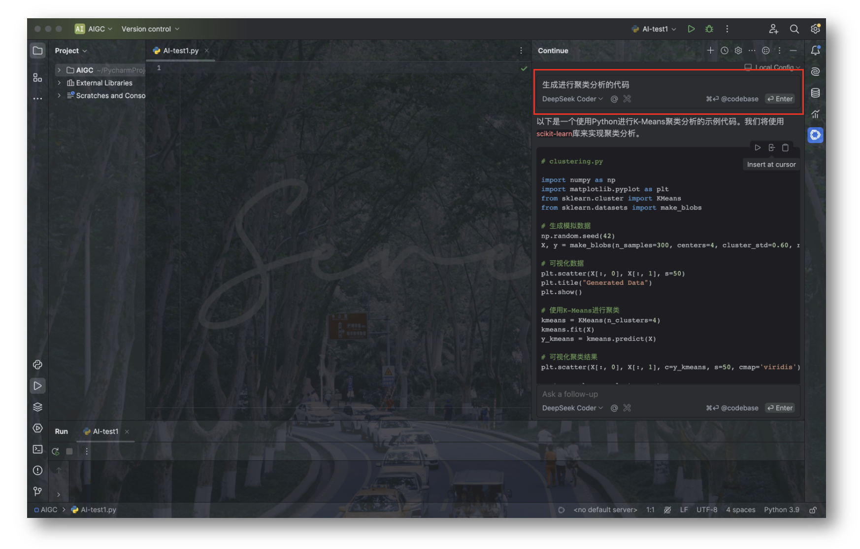860x549 pixels.
Task: Expand the AIGC project folder
Action: (x=59, y=70)
